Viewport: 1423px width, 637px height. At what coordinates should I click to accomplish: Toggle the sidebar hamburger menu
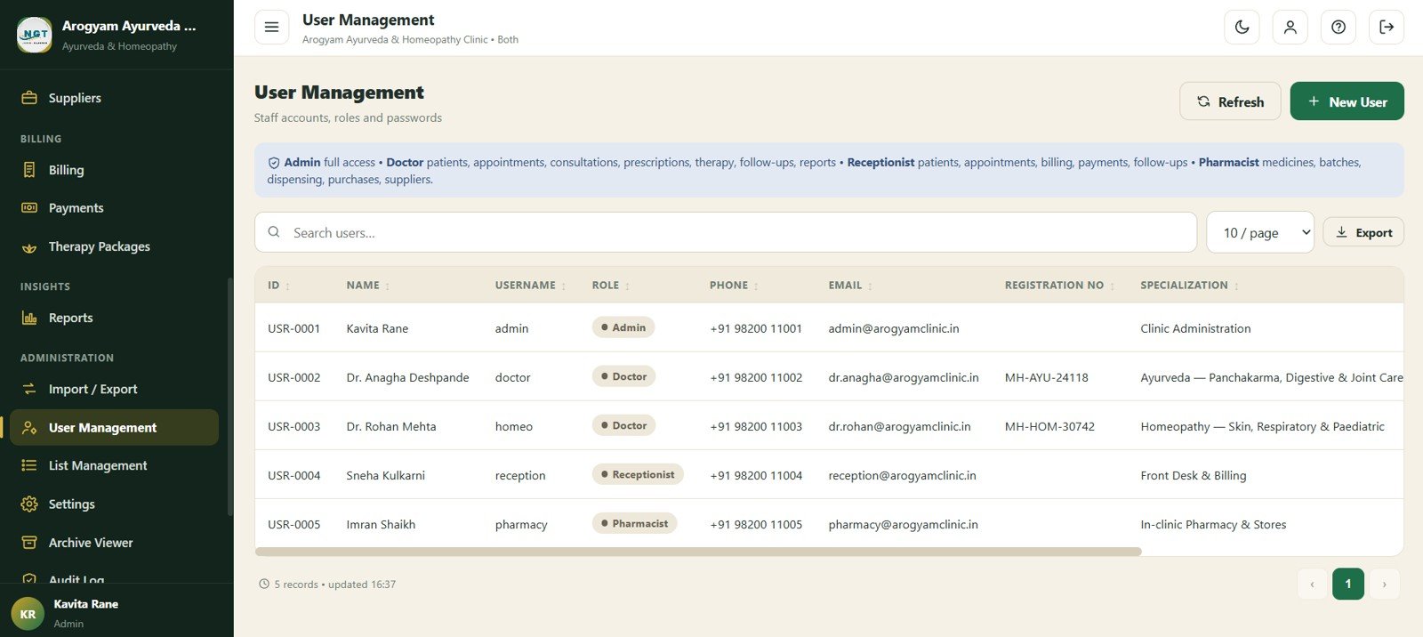pyautogui.click(x=271, y=27)
